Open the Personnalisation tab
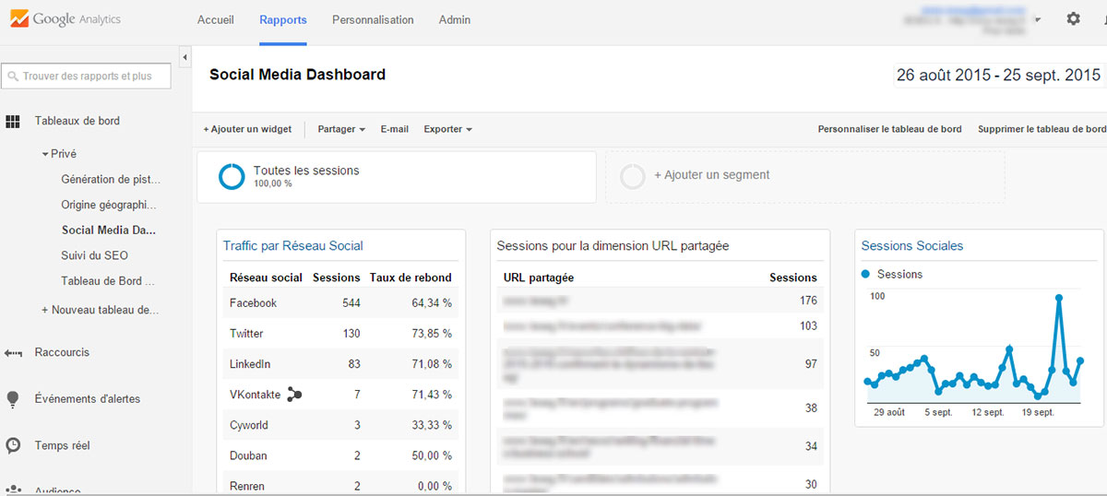 coord(373,19)
